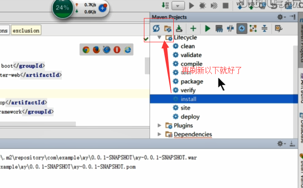Screen dimensions: 303x188
Task: Execute Maven goal icon
Action: tap(219, 29)
